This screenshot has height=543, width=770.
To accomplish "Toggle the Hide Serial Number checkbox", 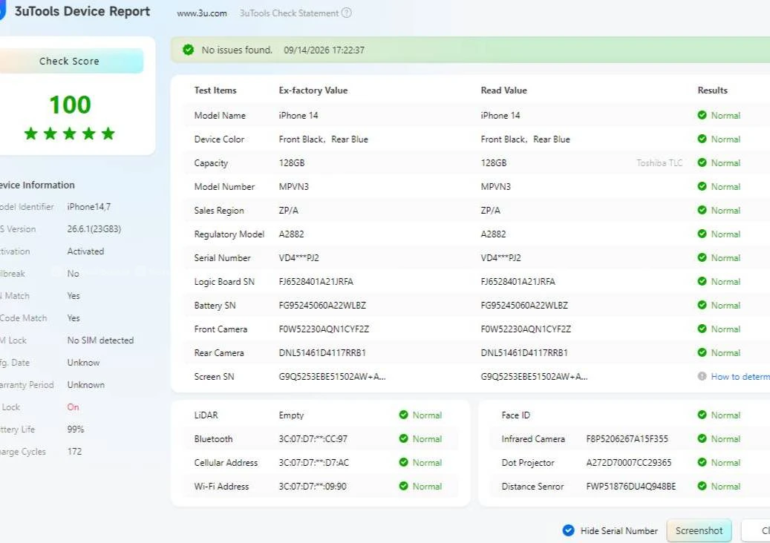I will 568,530.
